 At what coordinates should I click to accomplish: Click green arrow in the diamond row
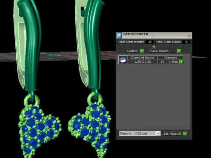pos(182,62)
